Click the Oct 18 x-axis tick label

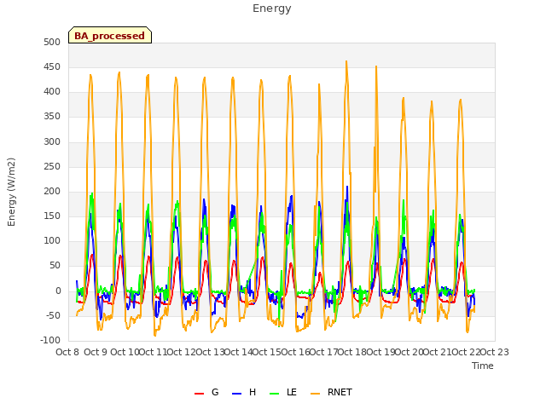click(351, 352)
